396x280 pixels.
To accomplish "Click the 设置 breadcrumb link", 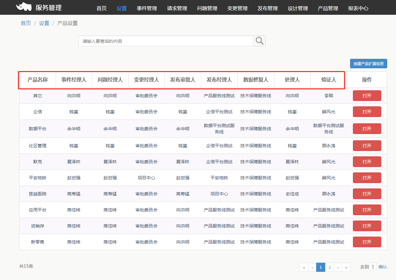I will 44,23.
